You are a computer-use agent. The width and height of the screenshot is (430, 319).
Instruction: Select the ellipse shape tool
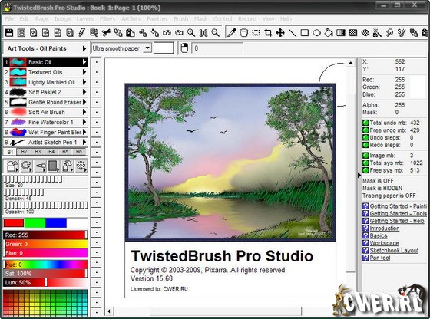point(316,33)
